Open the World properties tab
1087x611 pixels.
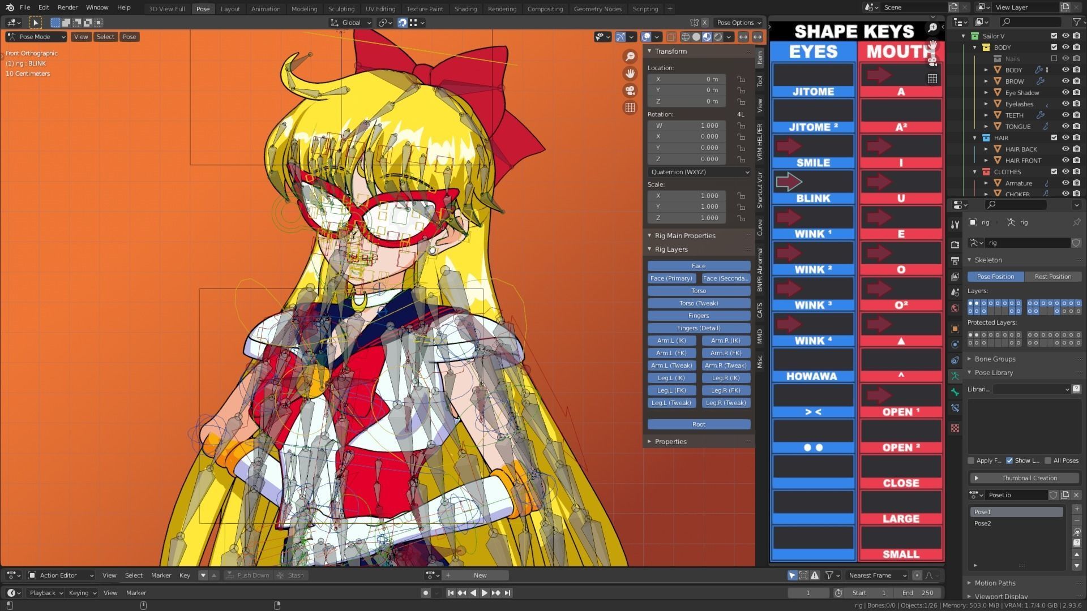(x=955, y=308)
